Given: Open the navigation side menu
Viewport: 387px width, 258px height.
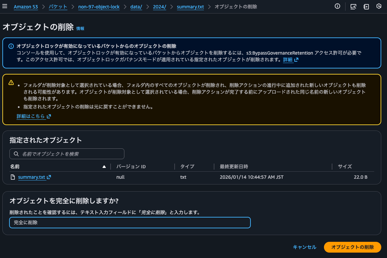Looking at the screenshot, I should click(x=5, y=6).
